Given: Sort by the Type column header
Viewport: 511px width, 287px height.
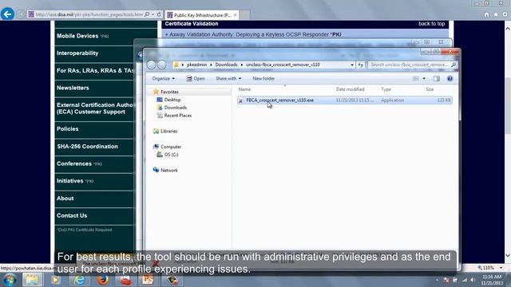Looking at the screenshot, I should [x=386, y=89].
